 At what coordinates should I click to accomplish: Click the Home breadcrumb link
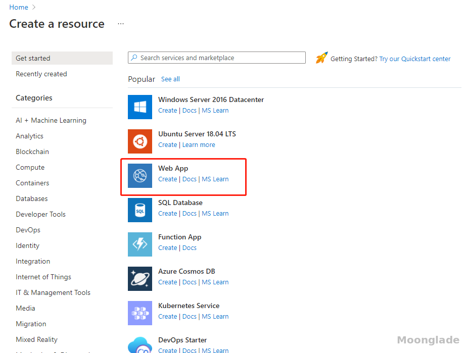(19, 7)
